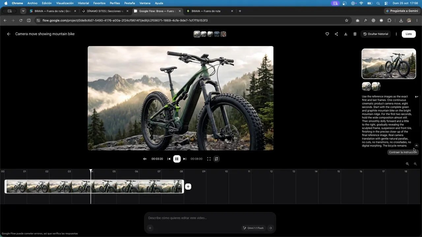Submit the edit prompt with the arrow button
422x237 pixels.
pos(270,228)
